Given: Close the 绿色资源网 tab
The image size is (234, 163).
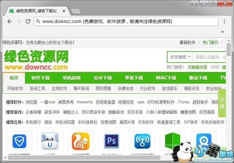Looking at the screenshot, I should tap(64, 11).
